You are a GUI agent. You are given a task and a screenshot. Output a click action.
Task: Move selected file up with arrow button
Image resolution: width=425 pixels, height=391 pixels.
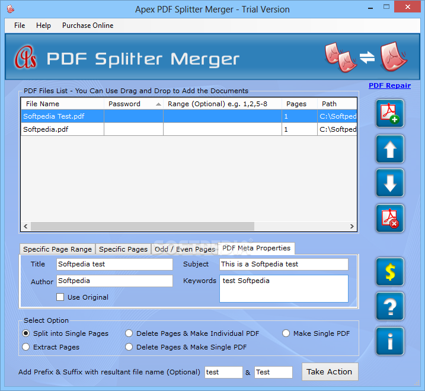click(x=390, y=149)
